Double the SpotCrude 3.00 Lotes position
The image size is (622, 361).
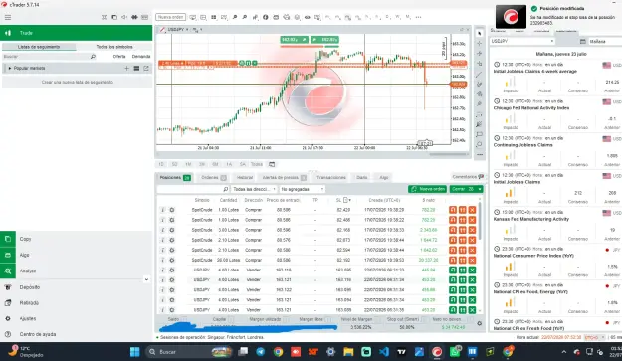pos(462,230)
